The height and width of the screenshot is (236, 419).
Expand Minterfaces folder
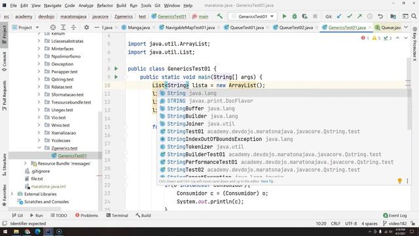39,49
